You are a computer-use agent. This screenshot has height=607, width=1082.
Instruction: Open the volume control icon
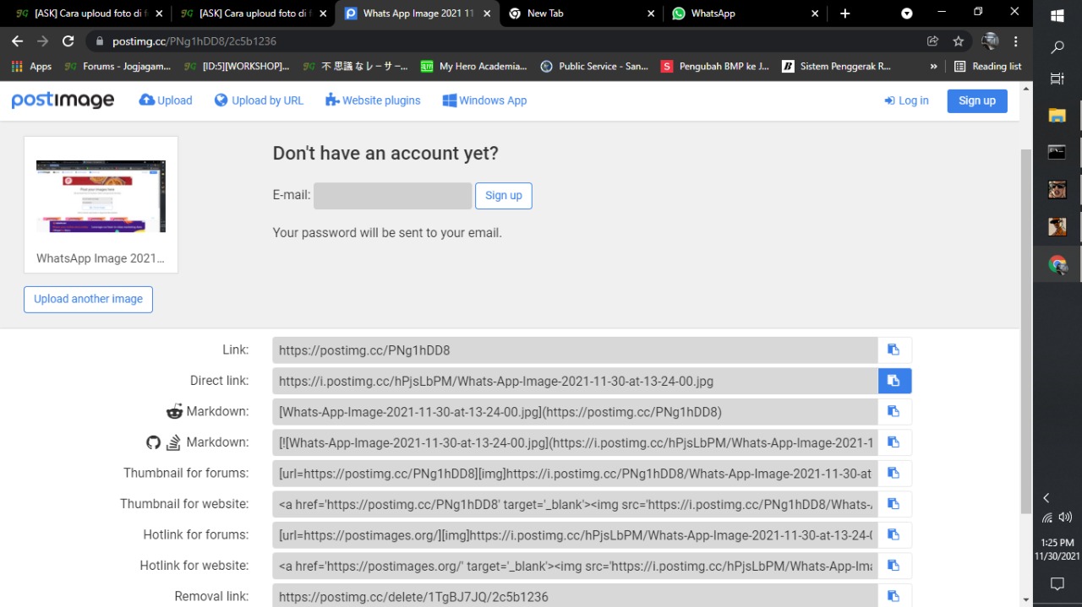pos(1065,518)
